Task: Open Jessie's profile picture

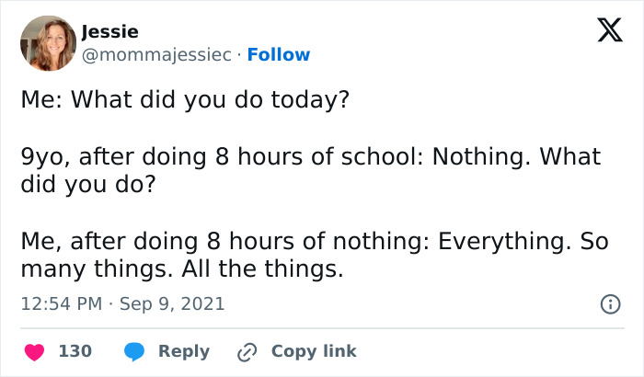Action: 47,43
